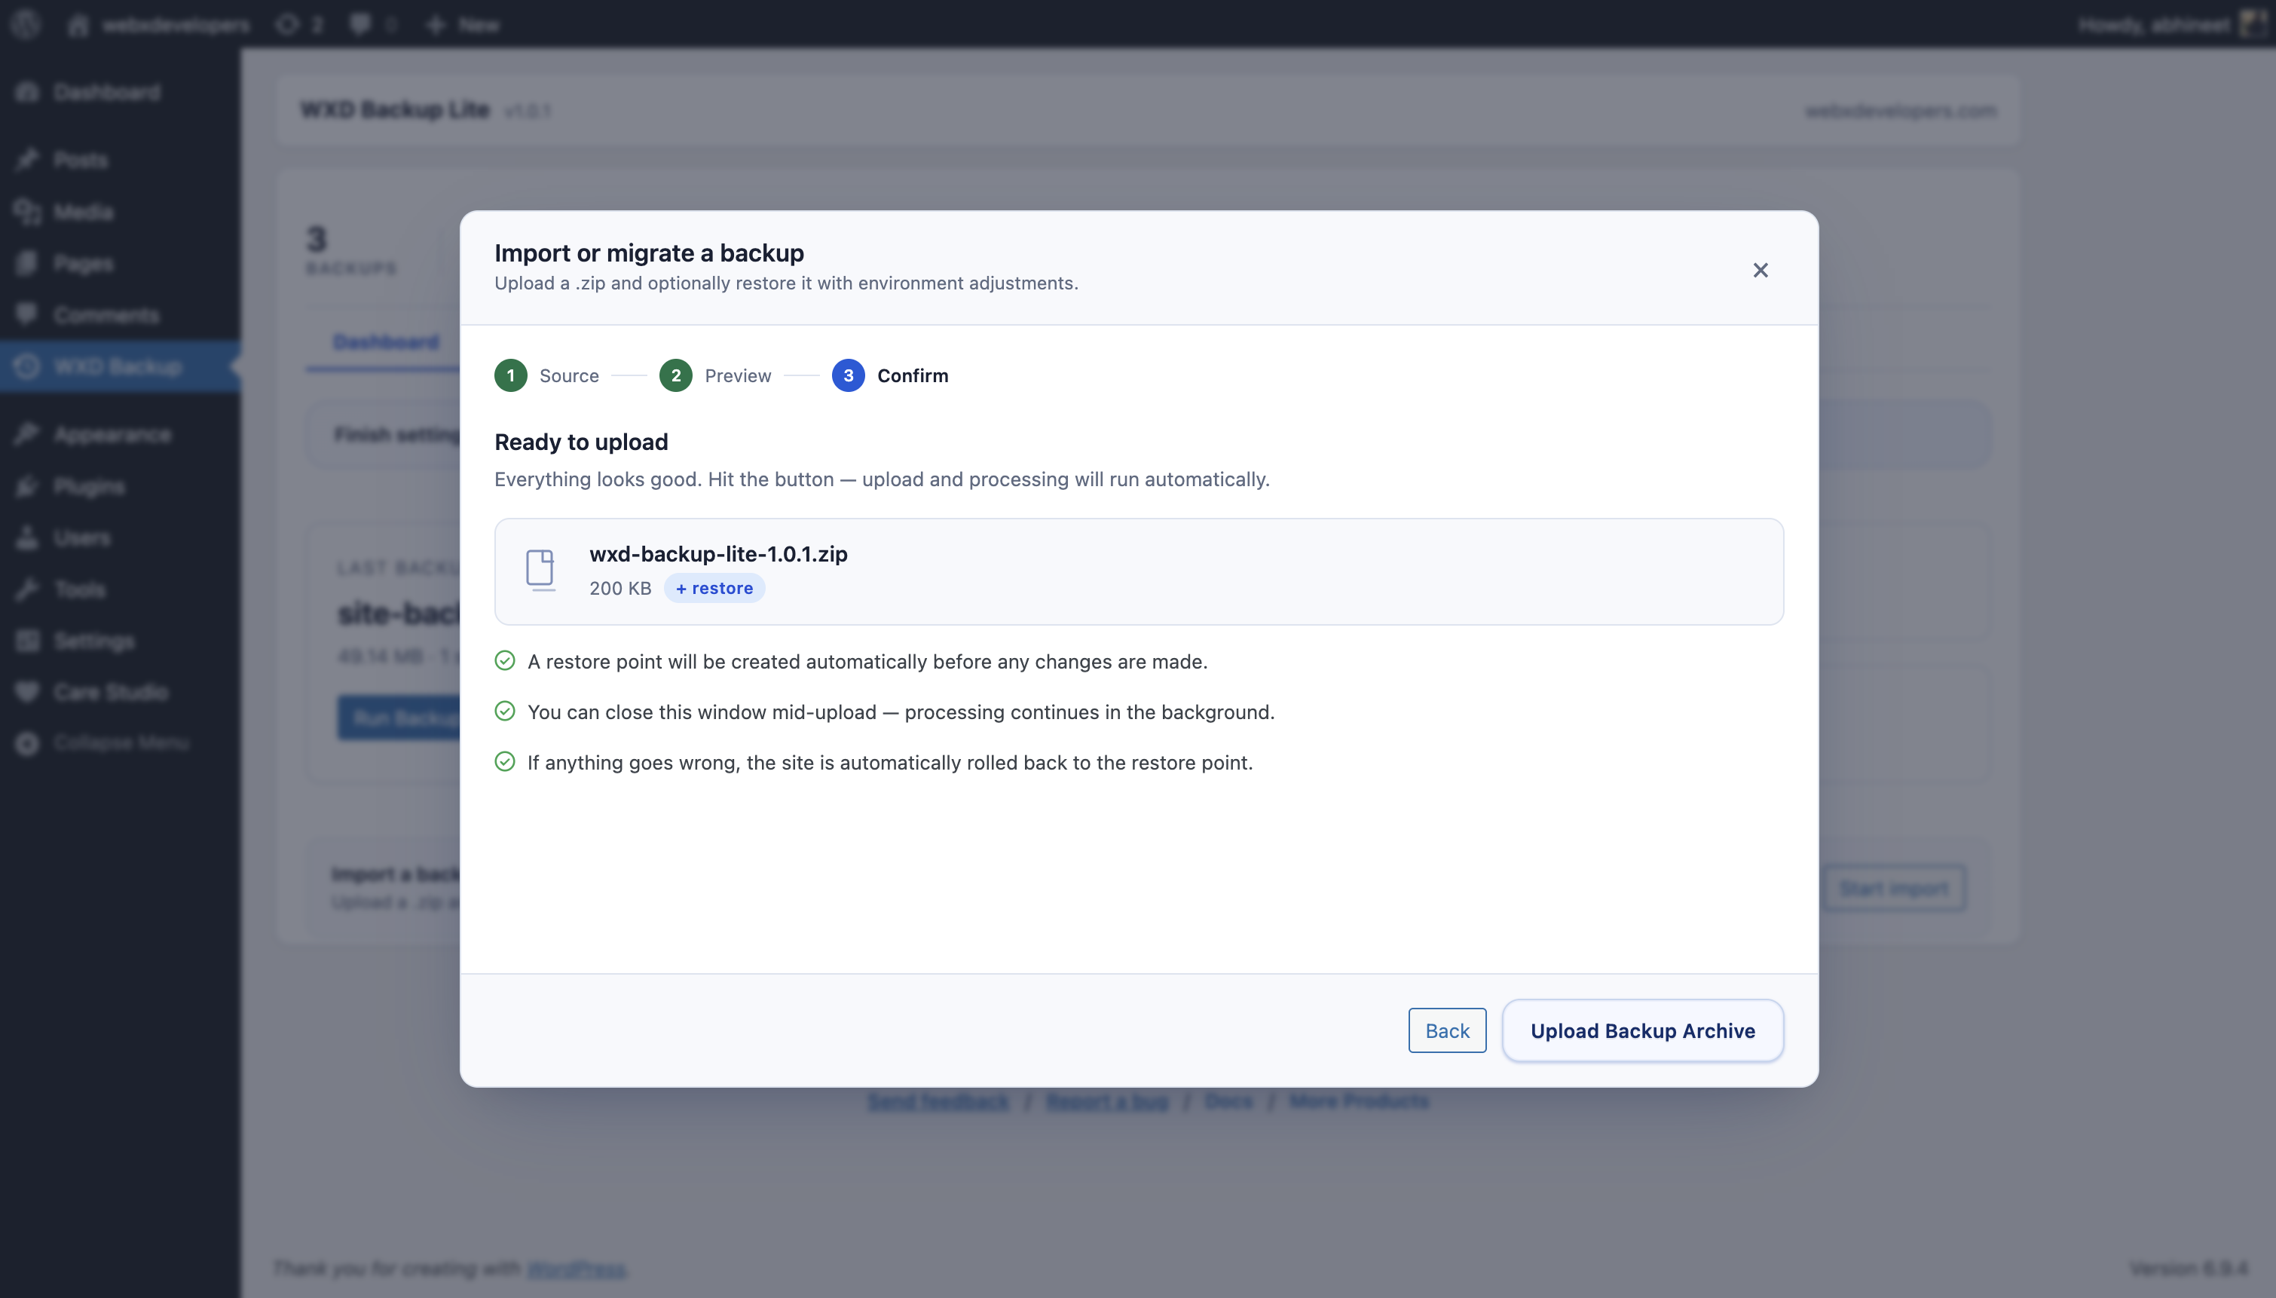Screen dimensions: 2276x1298
Task: Open the Send feedback footer link
Action: tap(938, 1101)
